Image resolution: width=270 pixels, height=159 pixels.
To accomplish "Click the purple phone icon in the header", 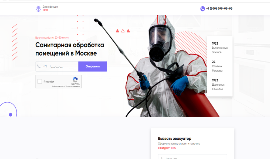I will 202,9.
